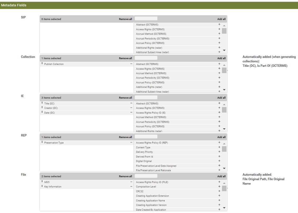Add CRC32 field to File list

[x=219, y=191]
